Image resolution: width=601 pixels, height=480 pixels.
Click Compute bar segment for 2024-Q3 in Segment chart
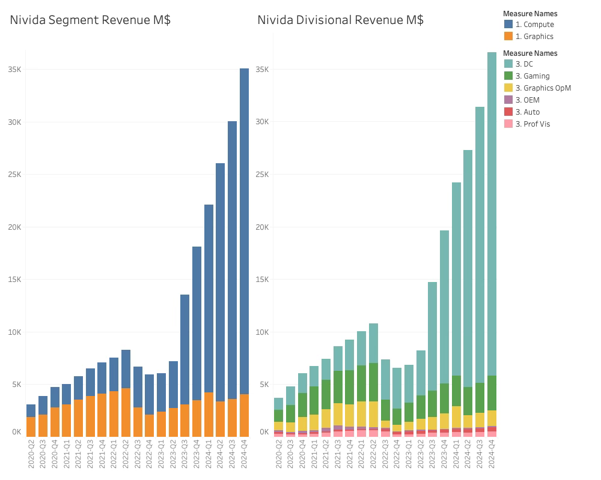(x=232, y=260)
